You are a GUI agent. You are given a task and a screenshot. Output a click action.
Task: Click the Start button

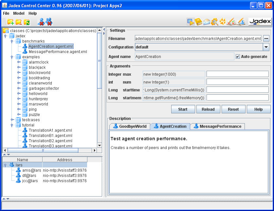tap(183, 109)
